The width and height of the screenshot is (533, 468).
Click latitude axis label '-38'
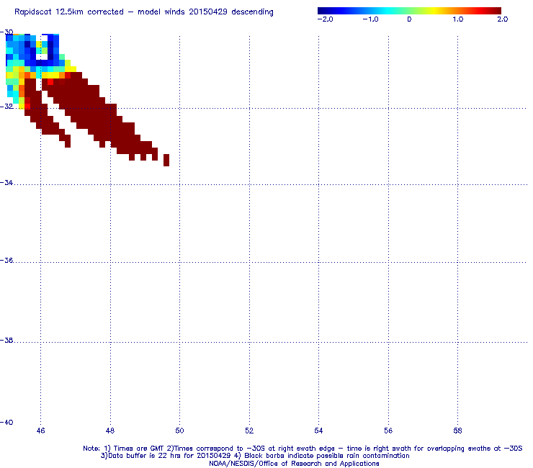[x=6, y=341]
